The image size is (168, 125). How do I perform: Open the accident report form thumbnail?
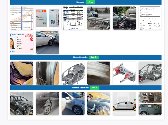coord(73,18)
